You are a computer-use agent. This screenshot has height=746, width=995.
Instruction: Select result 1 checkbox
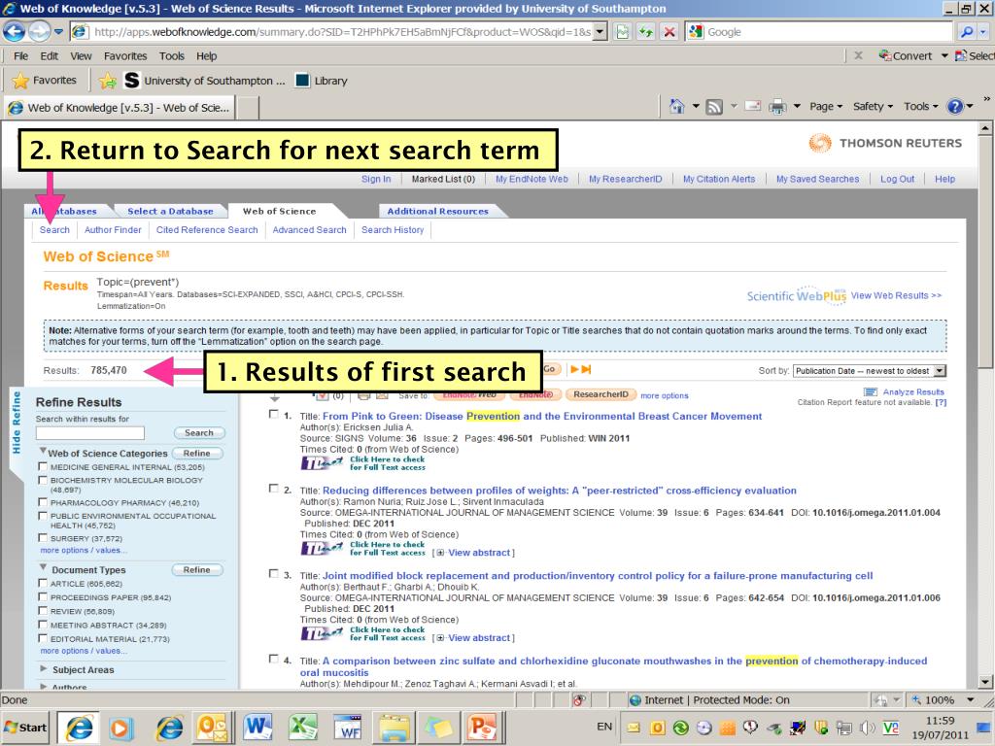tap(273, 414)
